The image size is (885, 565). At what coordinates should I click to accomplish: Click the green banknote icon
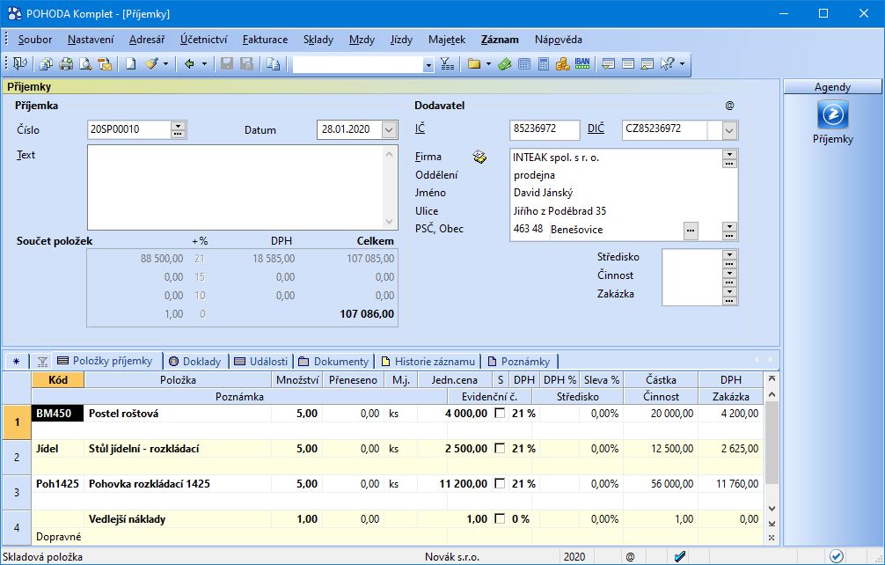tap(505, 63)
